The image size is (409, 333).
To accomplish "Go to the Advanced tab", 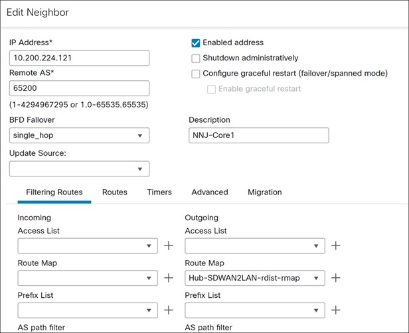I will pos(210,192).
